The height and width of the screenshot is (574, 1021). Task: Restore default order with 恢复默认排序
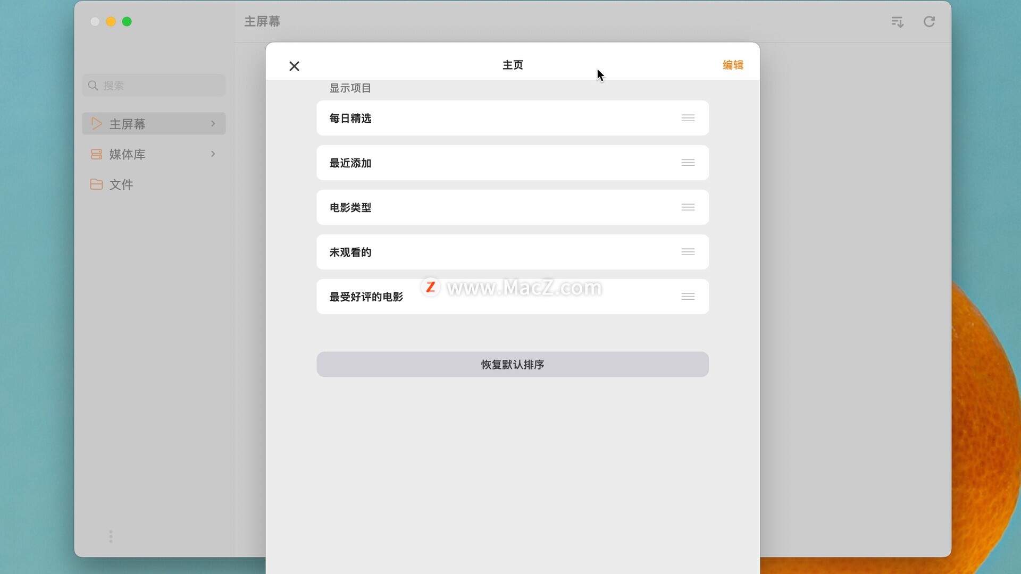[x=513, y=365]
